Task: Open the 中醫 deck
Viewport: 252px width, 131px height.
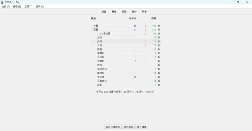Action: pos(96,26)
